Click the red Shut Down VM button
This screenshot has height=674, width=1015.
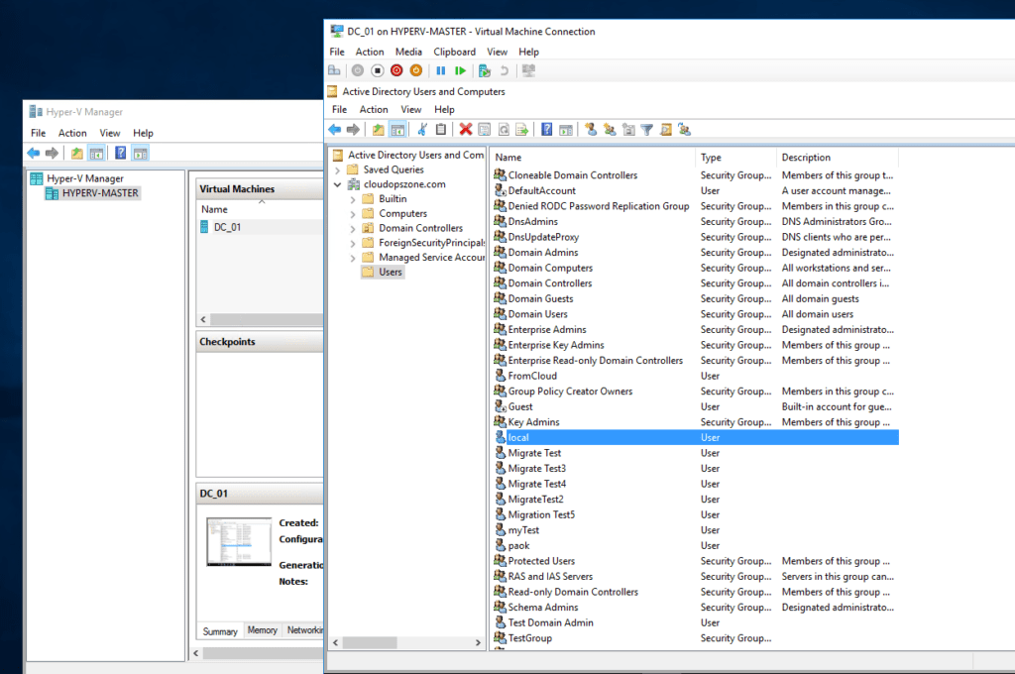tap(396, 70)
